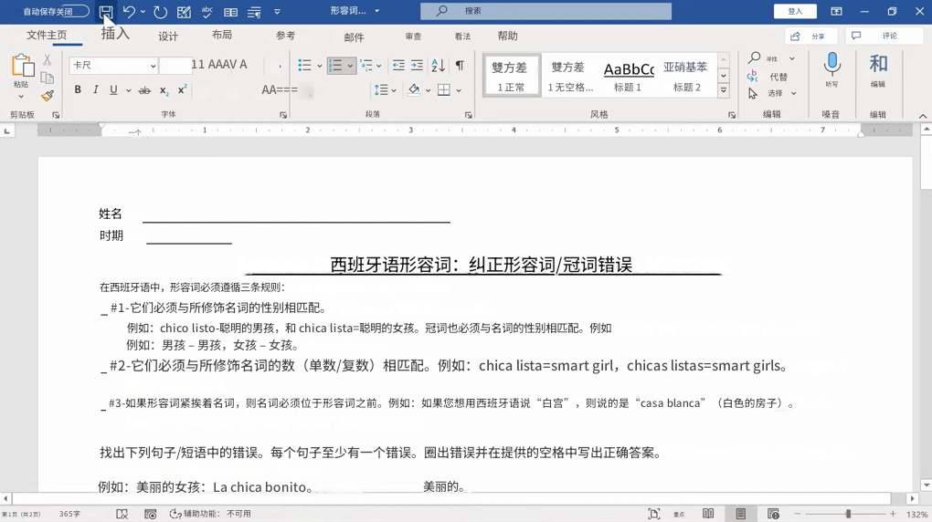The image size is (932, 522).
Task: Sort text A to Z
Action: pyautogui.click(x=438, y=66)
